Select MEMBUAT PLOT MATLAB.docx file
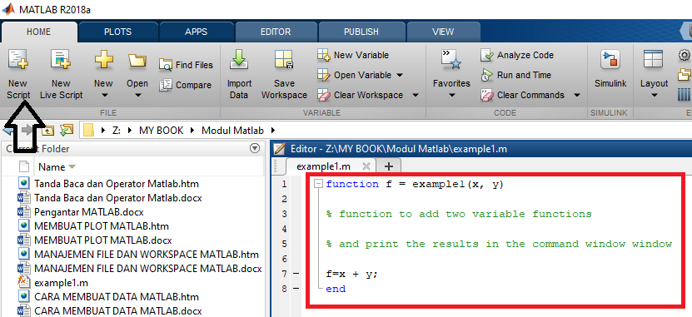 click(102, 240)
